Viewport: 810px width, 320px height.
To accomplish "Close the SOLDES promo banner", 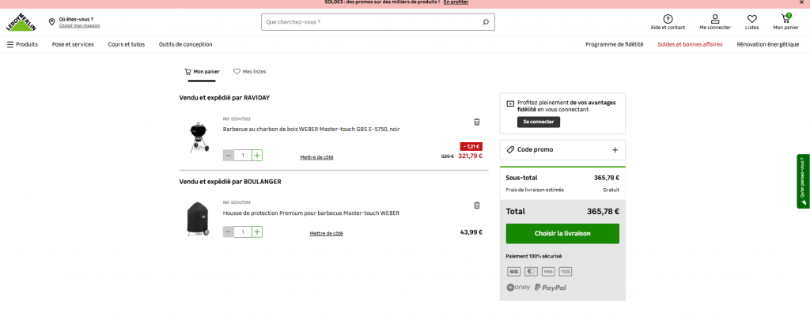I will pos(802,2).
